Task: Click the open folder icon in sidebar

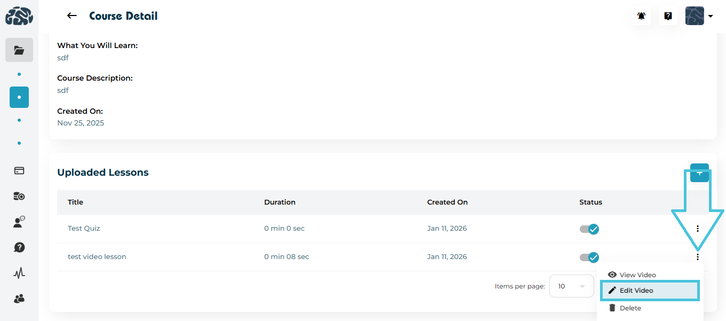Action: tap(19, 50)
